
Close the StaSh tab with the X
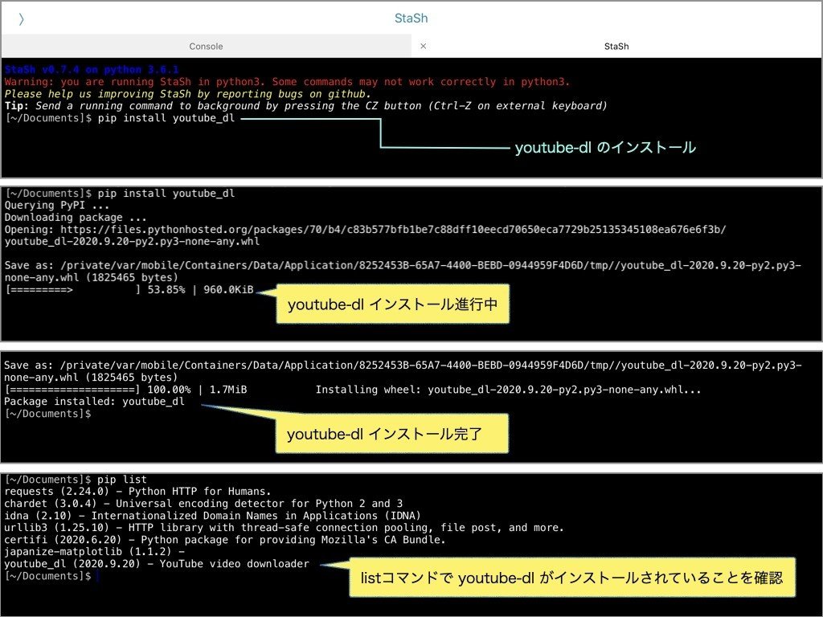(423, 46)
